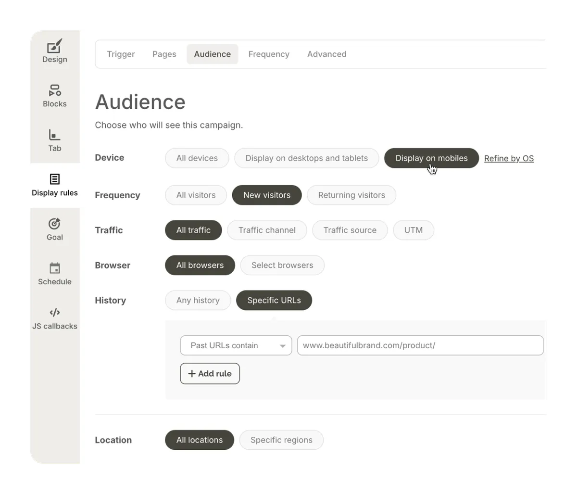Click the past URL input field
Screen dimensions: 577x494
pos(420,345)
